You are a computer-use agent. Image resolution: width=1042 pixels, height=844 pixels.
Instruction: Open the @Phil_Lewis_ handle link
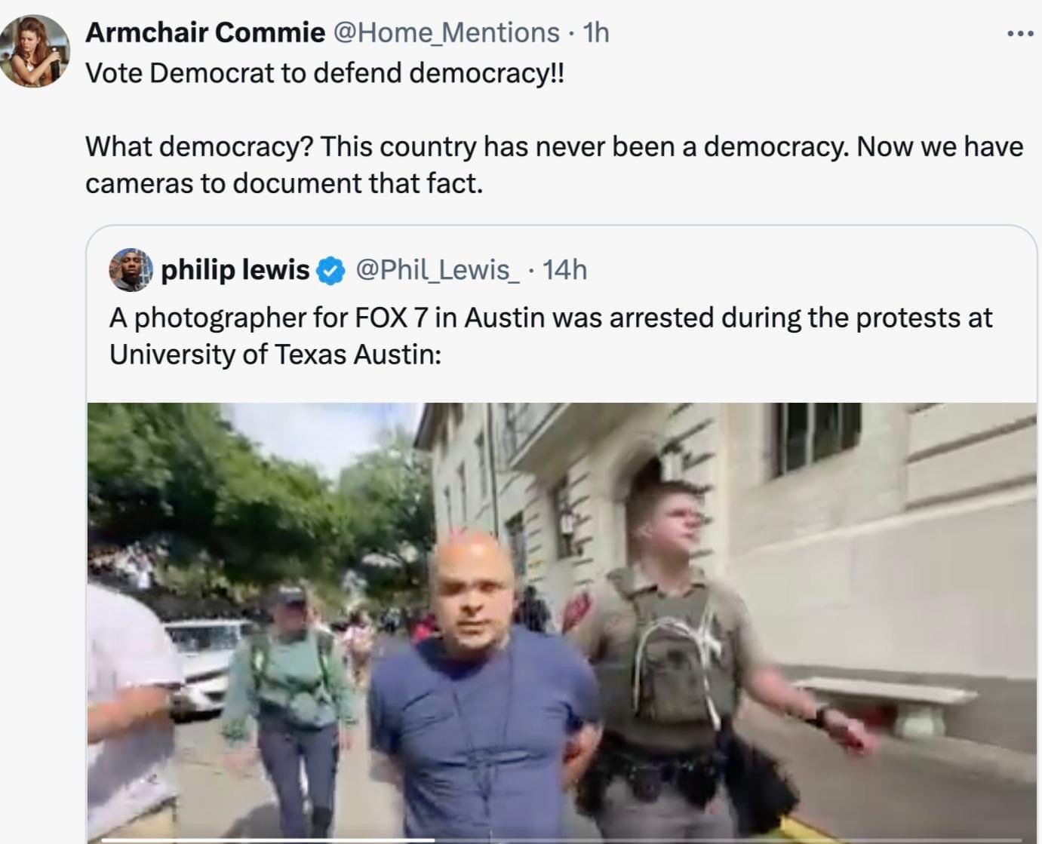pyautogui.click(x=437, y=269)
